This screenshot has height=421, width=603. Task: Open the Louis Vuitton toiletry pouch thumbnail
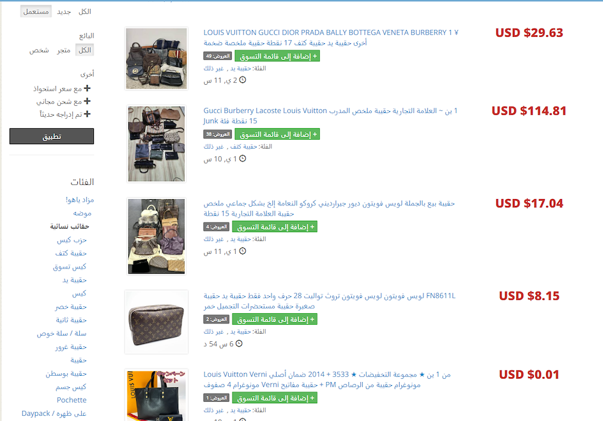156,322
